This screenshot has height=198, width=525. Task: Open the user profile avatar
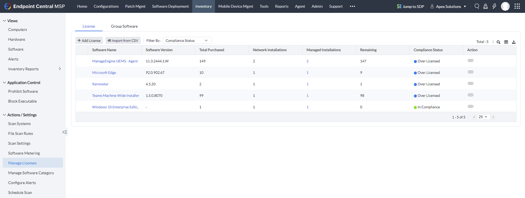pyautogui.click(x=505, y=6)
